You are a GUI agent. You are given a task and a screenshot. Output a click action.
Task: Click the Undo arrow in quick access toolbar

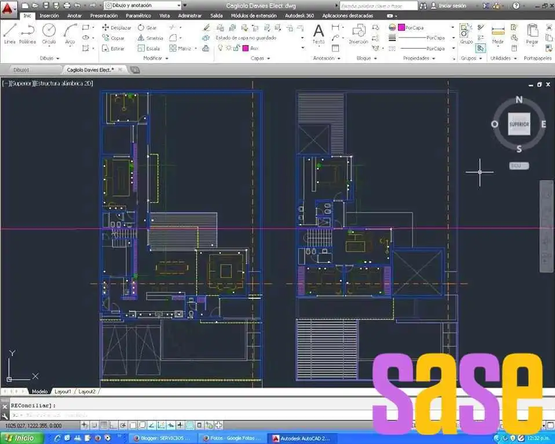pyautogui.click(x=78, y=5)
